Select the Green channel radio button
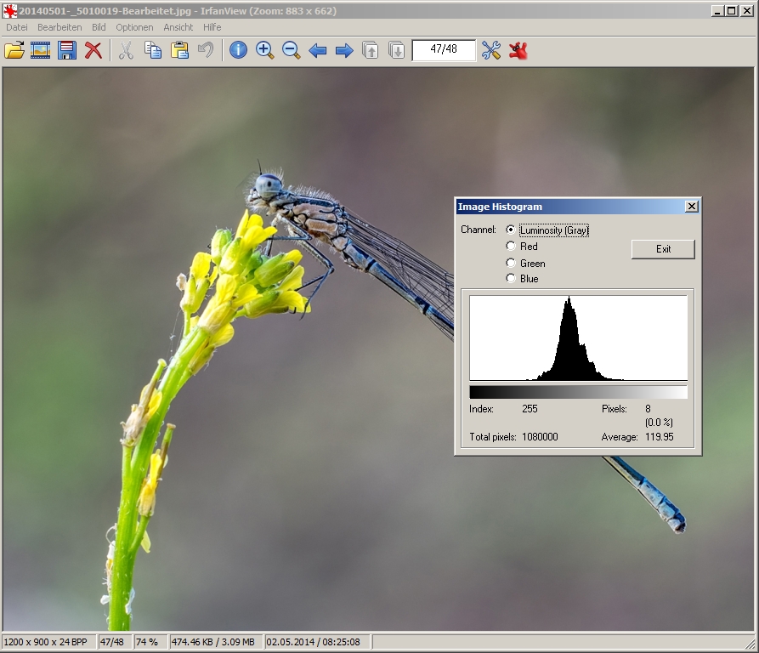The width and height of the screenshot is (759, 653). coord(510,264)
